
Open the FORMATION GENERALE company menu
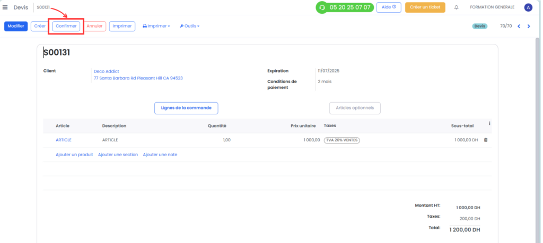click(x=492, y=7)
